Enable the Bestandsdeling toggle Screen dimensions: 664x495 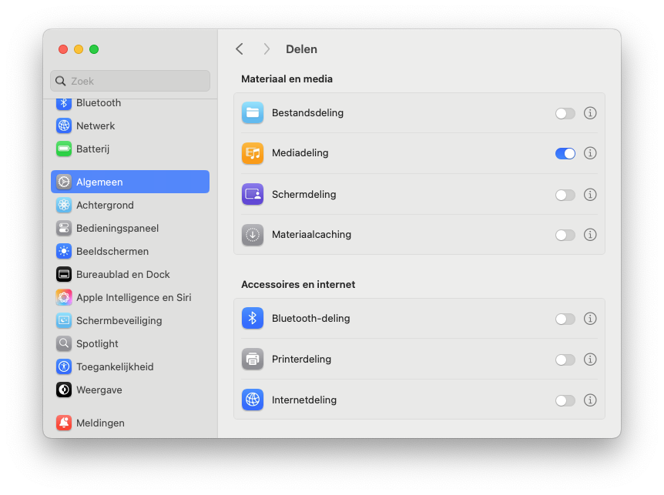pyautogui.click(x=565, y=113)
